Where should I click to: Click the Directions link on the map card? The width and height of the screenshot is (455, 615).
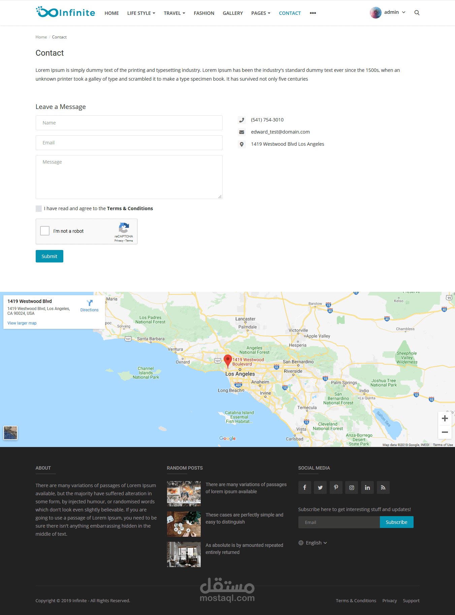click(x=90, y=310)
